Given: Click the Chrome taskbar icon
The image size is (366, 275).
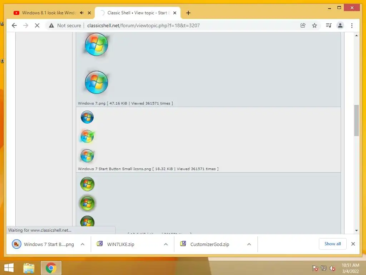Looking at the screenshot, I should 51,268.
